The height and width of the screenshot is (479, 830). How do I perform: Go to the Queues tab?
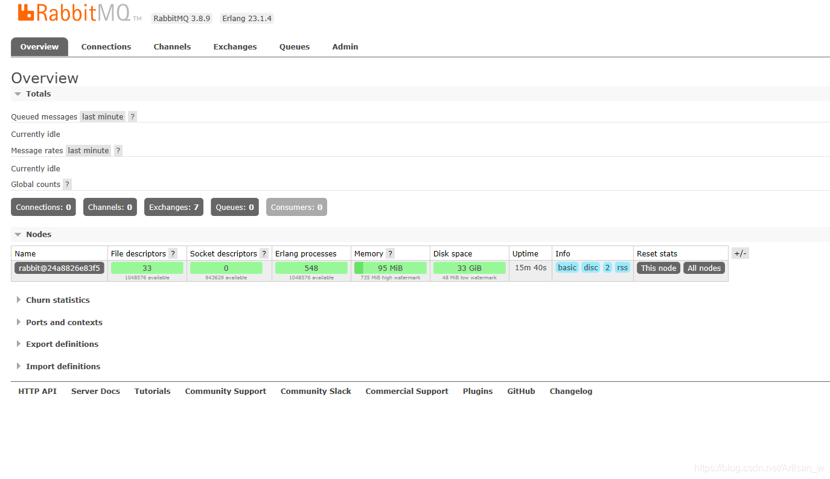(295, 47)
